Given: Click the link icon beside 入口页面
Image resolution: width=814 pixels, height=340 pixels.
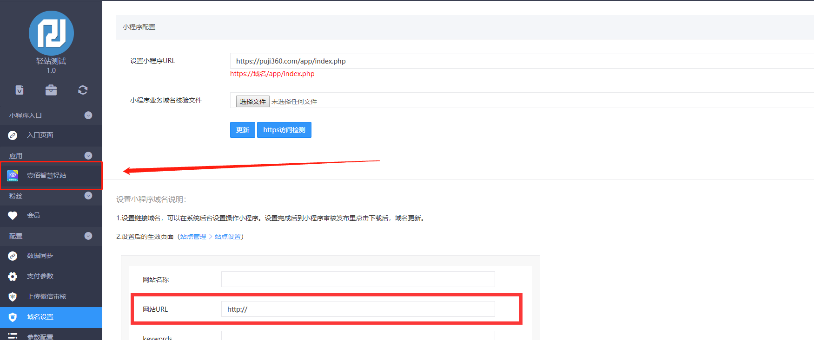Looking at the screenshot, I should 13,135.
